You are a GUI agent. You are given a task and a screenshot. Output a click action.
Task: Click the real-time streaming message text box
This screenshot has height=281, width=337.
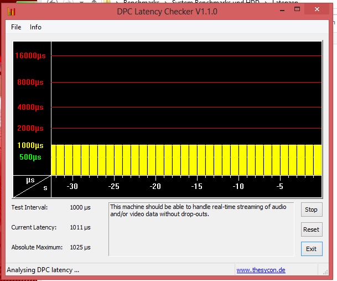pos(201,229)
